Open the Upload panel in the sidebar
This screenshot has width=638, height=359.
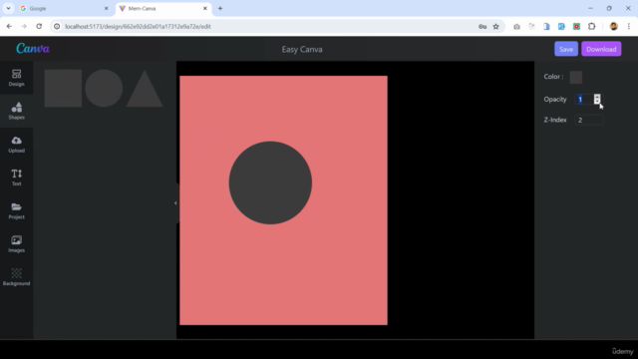click(x=16, y=145)
